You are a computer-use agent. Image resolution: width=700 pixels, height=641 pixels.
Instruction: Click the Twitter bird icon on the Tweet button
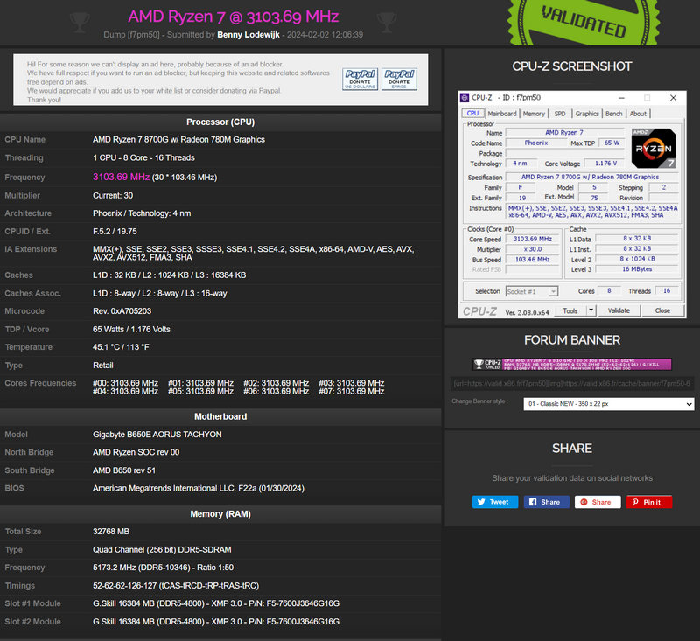[x=481, y=502]
